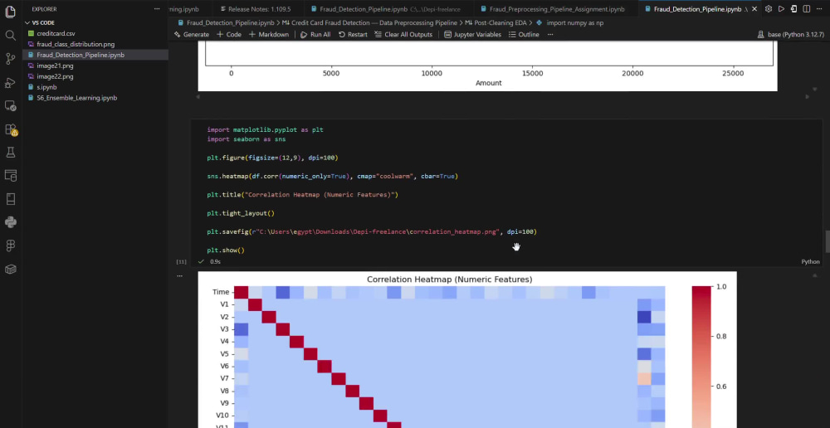Switch to Fraud_Detection_Pipeline.ipynb Depi-freelance tab
Viewport: 830px width, 428px height.
tap(389, 9)
